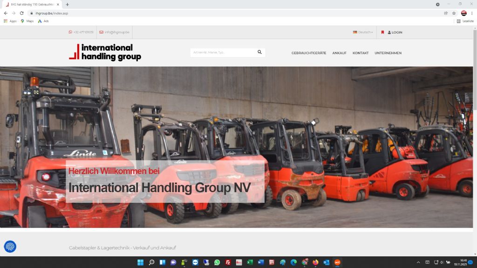The width and height of the screenshot is (477, 268).
Task: Open FileZilla from the taskbar
Action: (x=228, y=262)
